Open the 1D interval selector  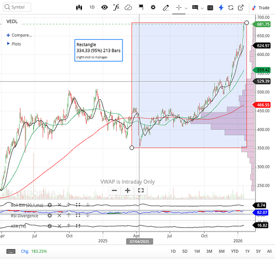pyautogui.click(x=92, y=7)
